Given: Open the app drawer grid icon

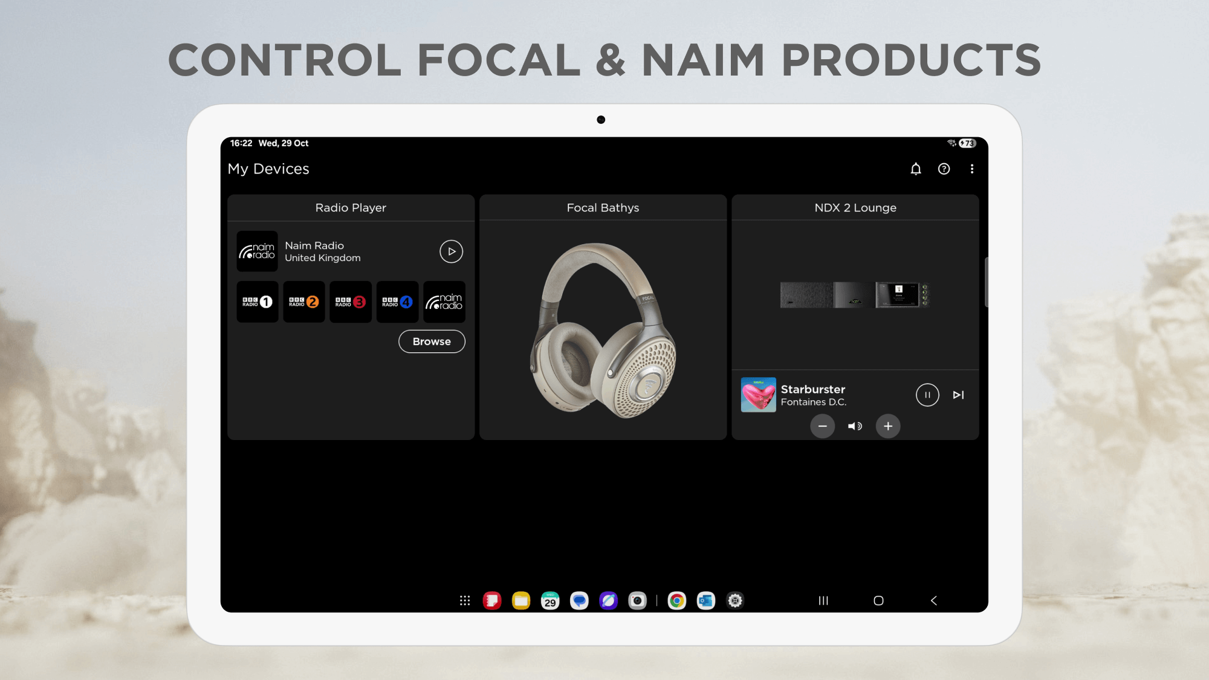Looking at the screenshot, I should (464, 600).
